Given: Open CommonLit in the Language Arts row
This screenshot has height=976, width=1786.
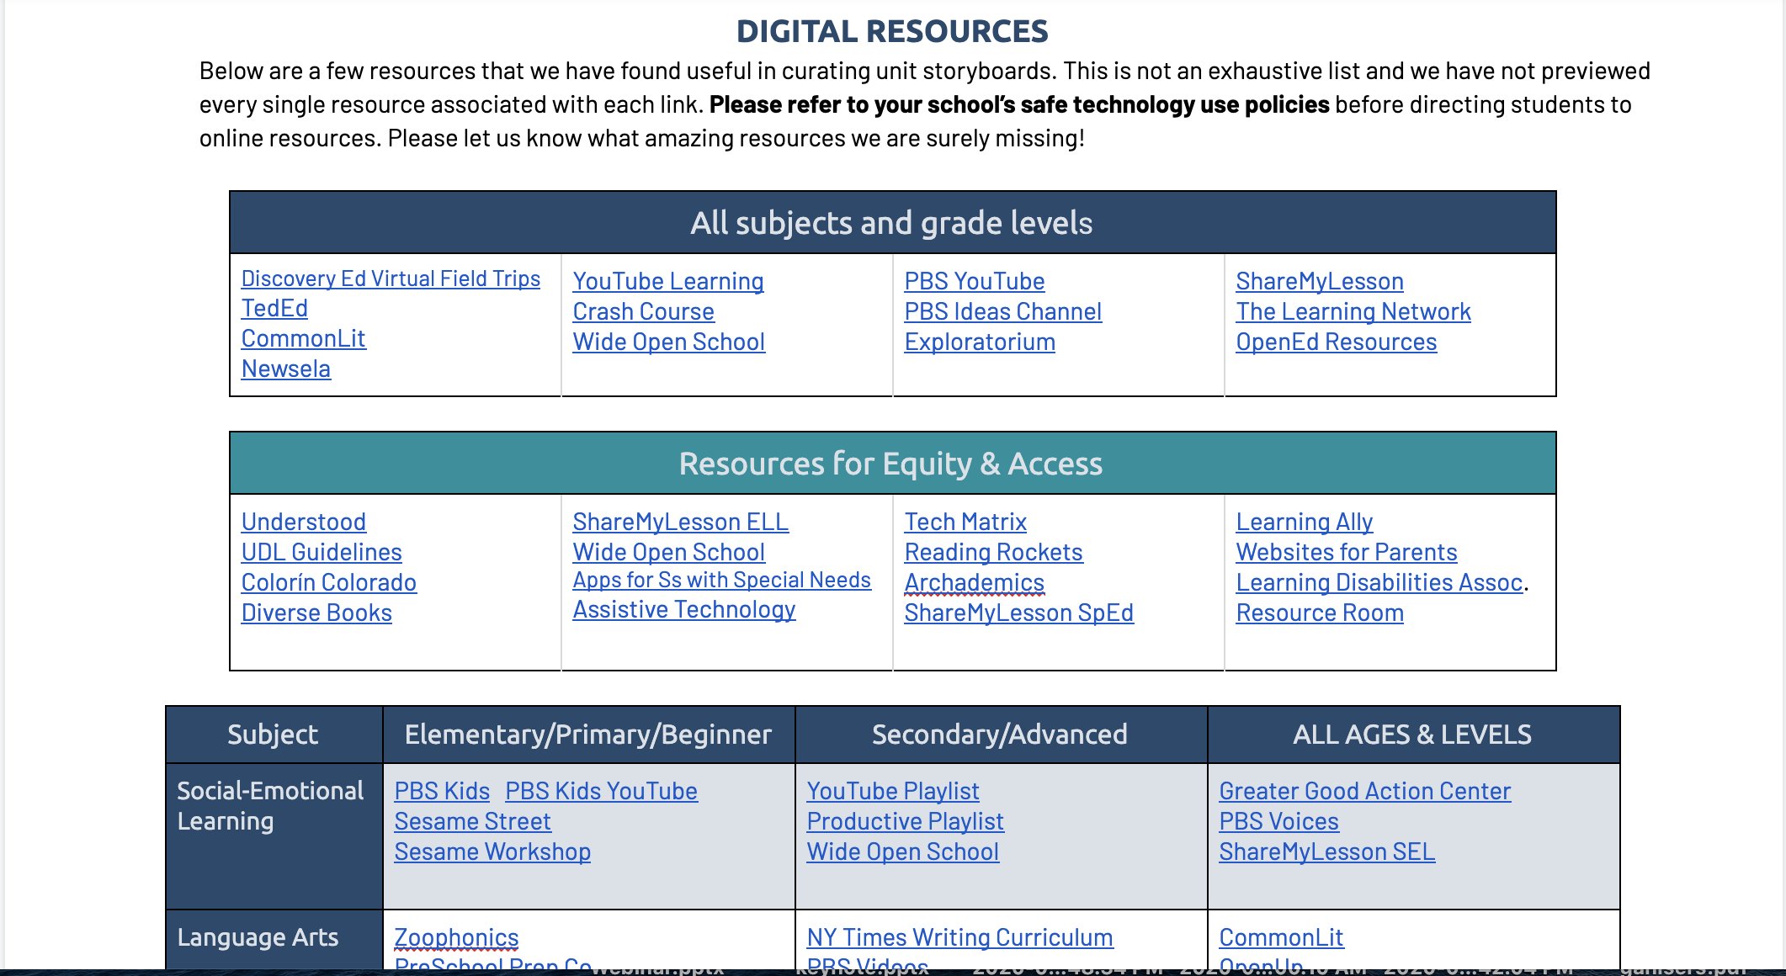Looking at the screenshot, I should 1281,937.
